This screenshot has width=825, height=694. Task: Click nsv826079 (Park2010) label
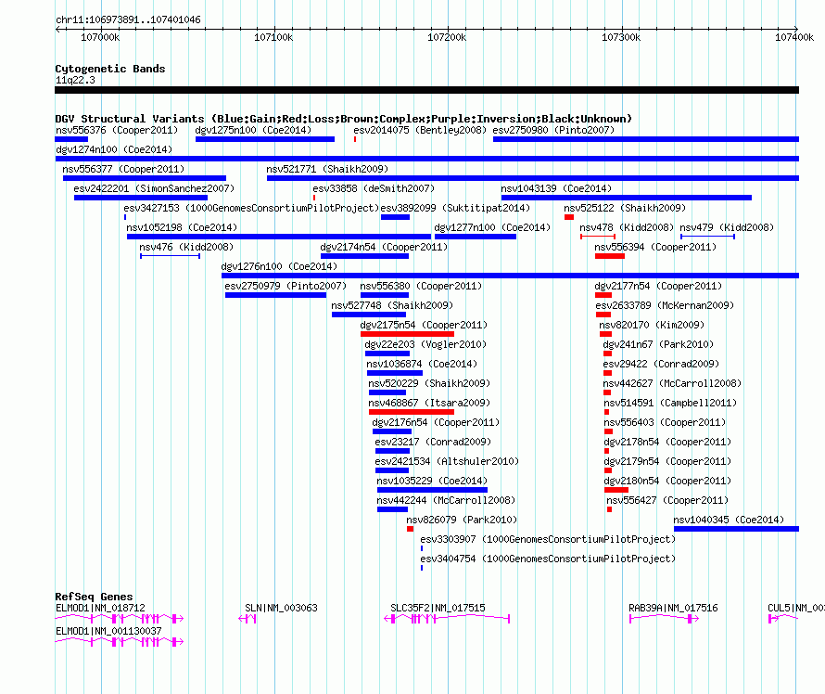(x=462, y=520)
